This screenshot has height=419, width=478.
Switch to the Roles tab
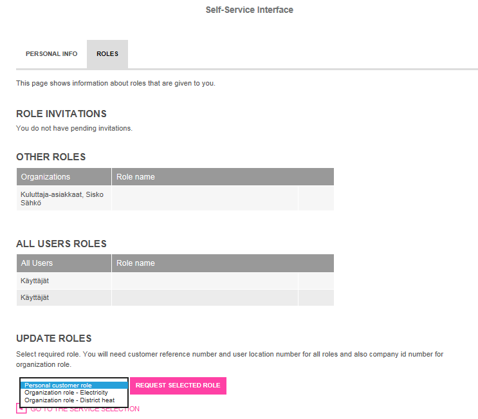[x=107, y=54]
